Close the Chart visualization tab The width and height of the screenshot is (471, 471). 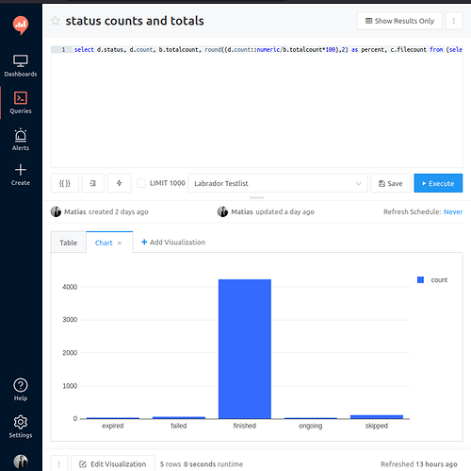(120, 243)
